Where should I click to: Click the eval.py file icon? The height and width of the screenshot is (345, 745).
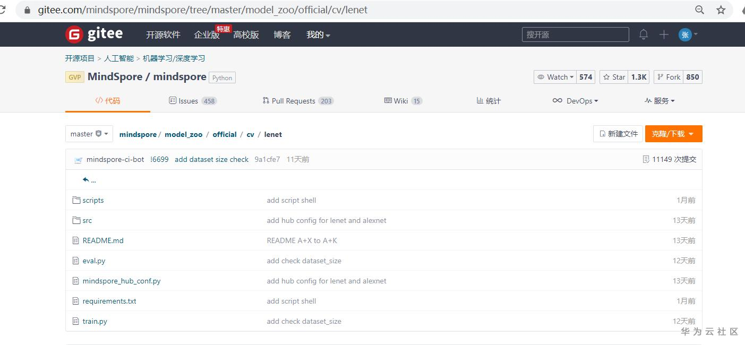pos(75,261)
